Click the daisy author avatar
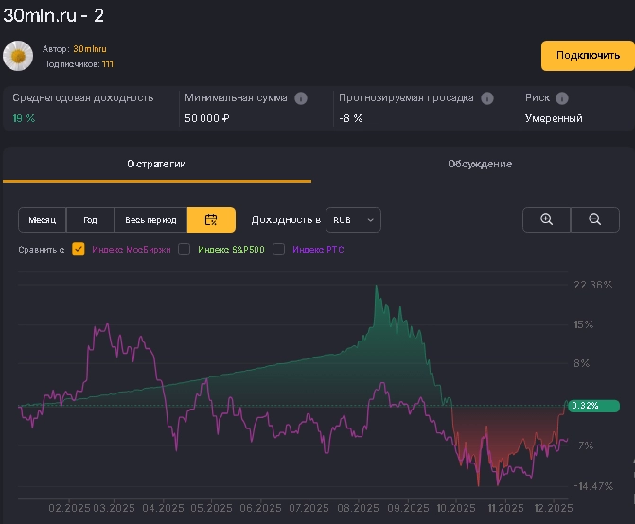Screen dimensions: 635x524 [18, 56]
